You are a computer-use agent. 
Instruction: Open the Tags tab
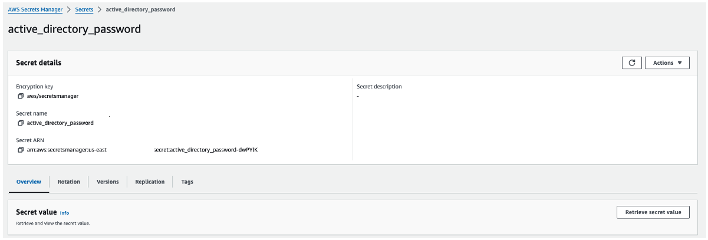pyautogui.click(x=187, y=182)
